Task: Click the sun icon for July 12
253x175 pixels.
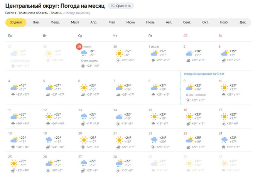Action: coord(49,116)
